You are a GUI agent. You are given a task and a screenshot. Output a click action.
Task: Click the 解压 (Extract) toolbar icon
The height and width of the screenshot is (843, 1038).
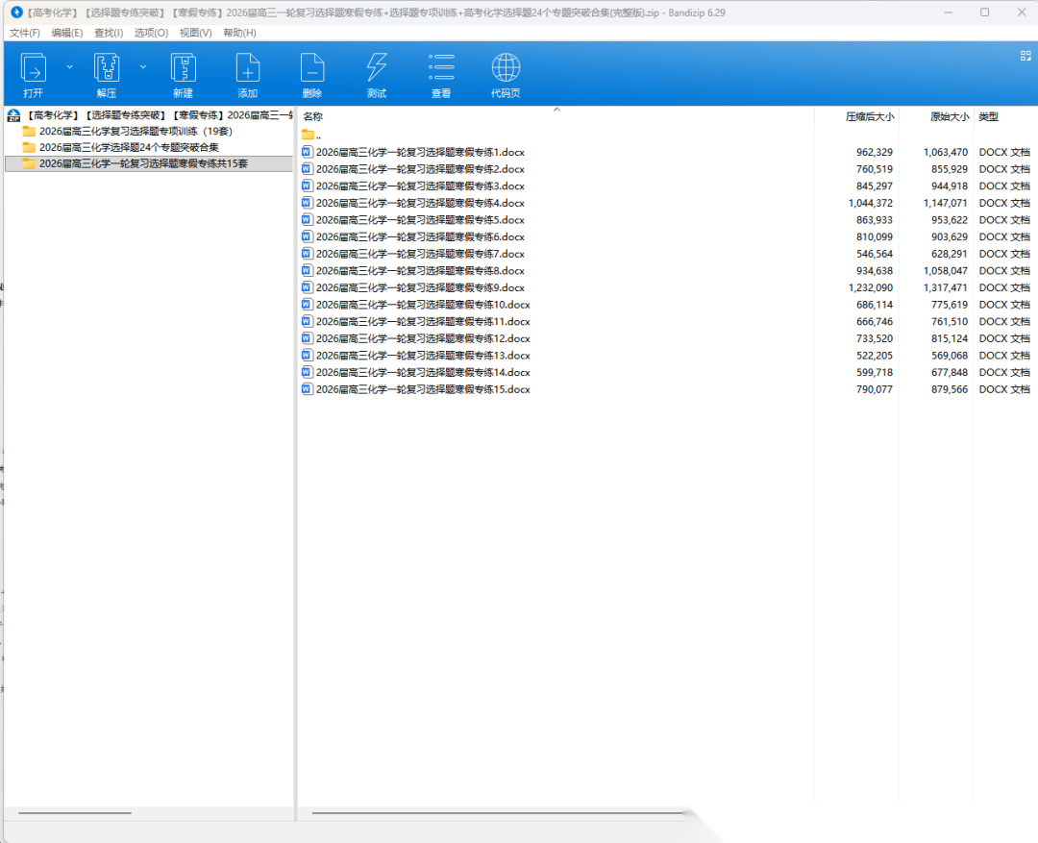[107, 69]
